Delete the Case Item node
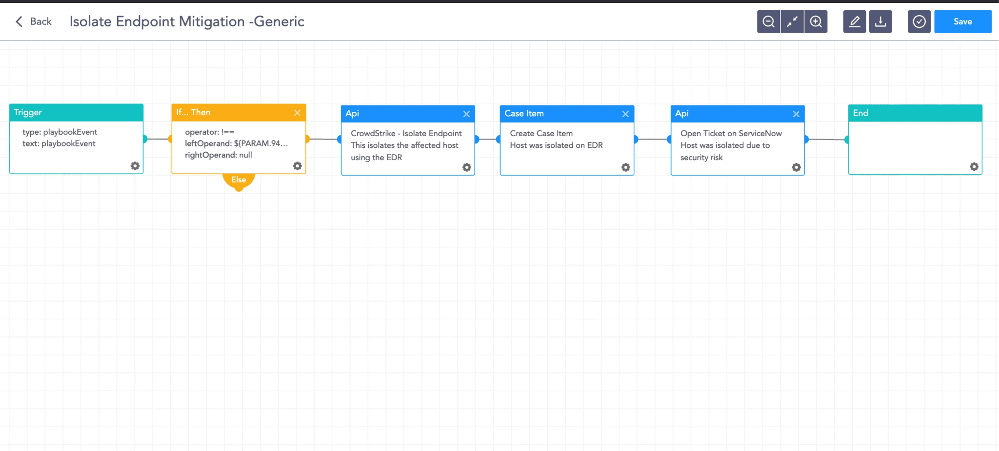 click(625, 114)
